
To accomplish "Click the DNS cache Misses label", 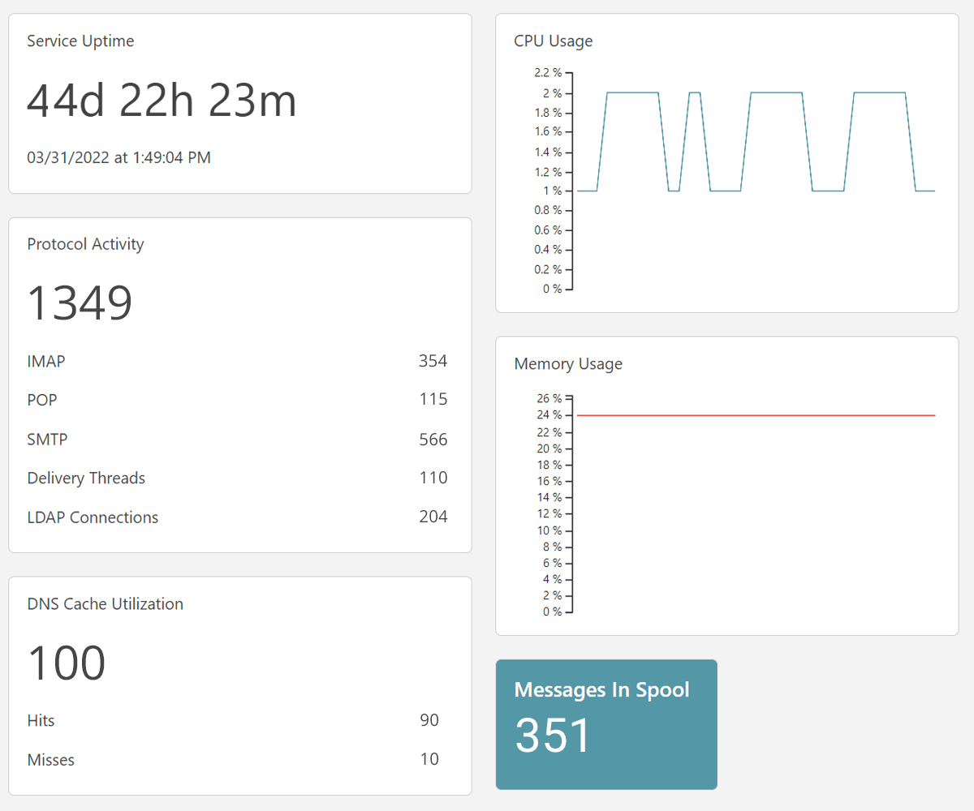I will coord(50,760).
